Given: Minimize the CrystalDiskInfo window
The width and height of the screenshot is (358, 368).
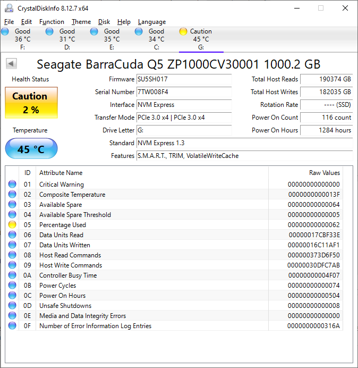Looking at the screenshot, I should click(x=297, y=8).
